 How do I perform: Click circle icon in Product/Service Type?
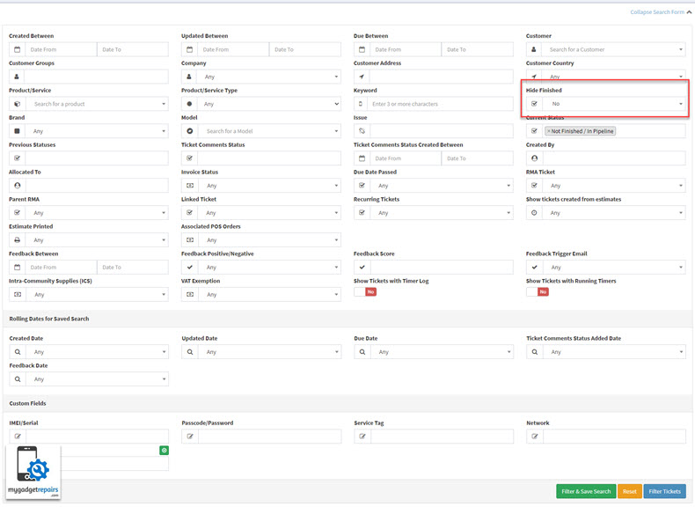189,104
